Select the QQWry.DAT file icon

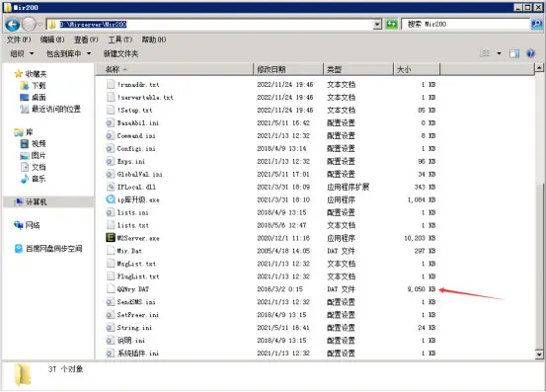111,289
